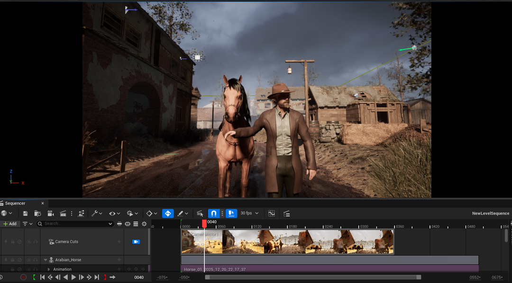Step to next key in transport bar
Viewport: 512px width, 283px height.
89,277
